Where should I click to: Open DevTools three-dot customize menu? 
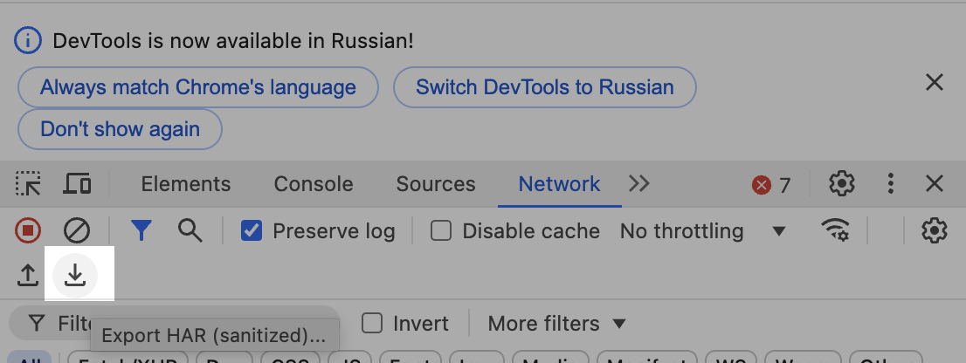890,184
